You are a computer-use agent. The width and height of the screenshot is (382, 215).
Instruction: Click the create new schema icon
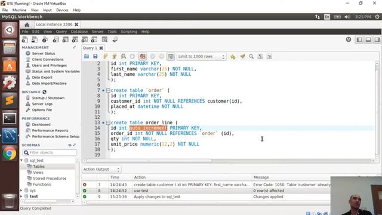pyautogui.click(x=56, y=40)
